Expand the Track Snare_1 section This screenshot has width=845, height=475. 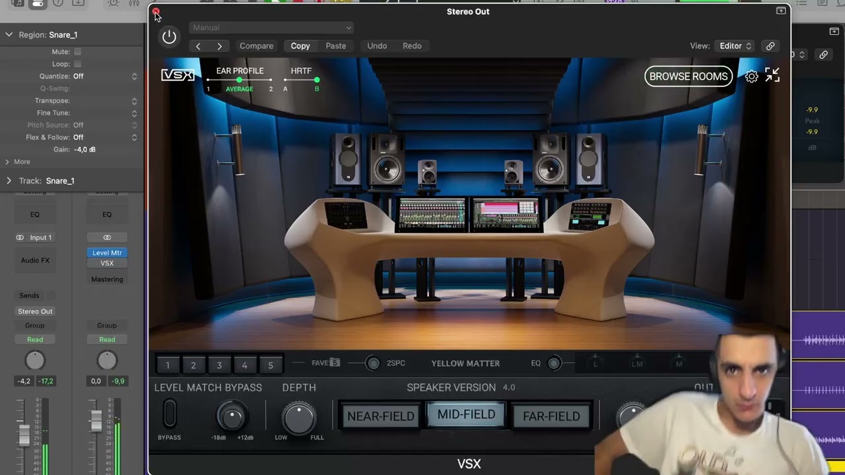tap(9, 181)
